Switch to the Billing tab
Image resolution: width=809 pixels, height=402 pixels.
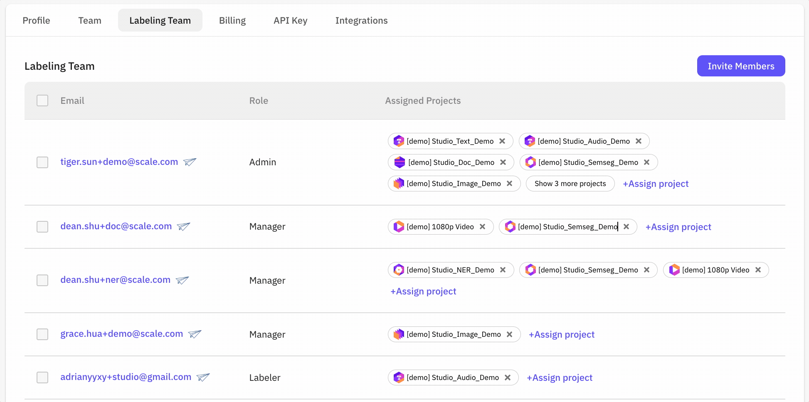pos(232,20)
